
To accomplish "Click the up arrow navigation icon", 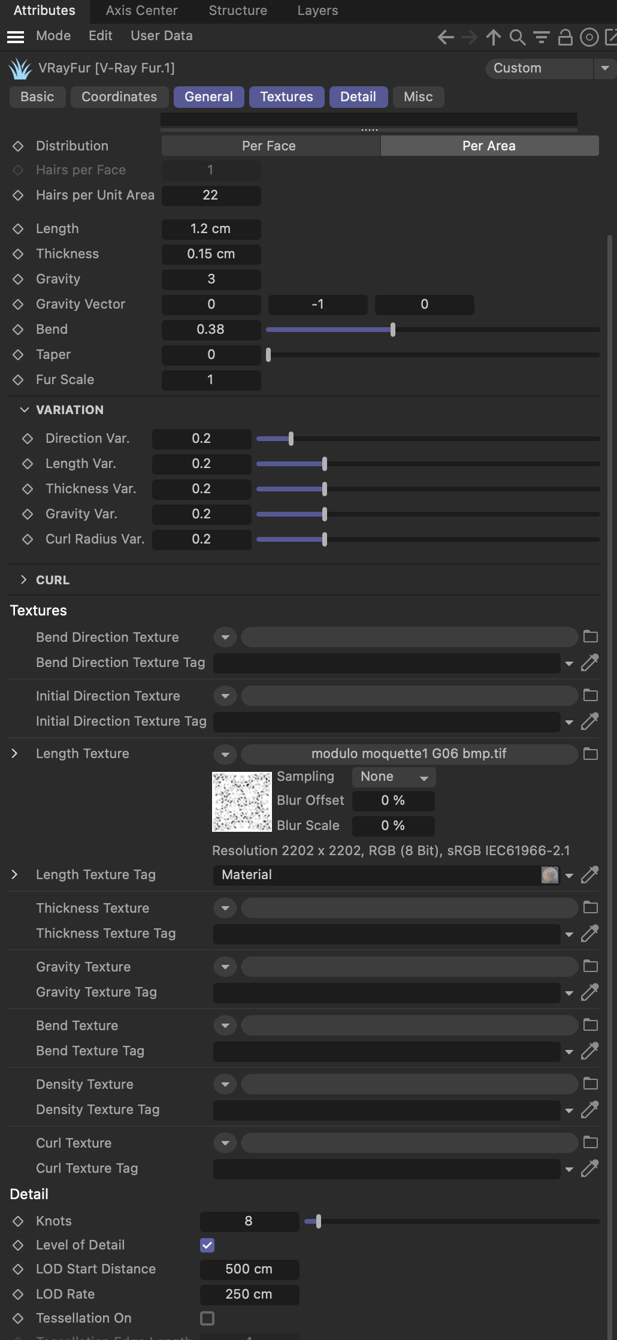I will tap(493, 37).
